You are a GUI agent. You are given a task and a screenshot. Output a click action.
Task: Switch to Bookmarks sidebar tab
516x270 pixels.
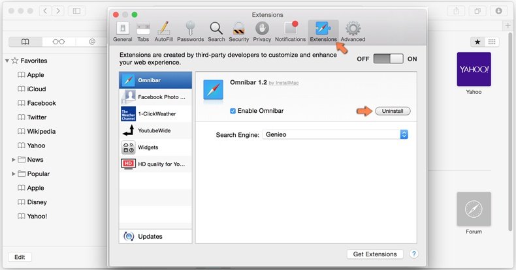(25, 42)
